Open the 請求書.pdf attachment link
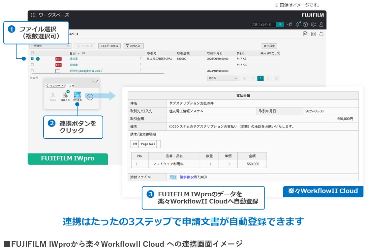This screenshot has height=252, width=368. click(188, 177)
